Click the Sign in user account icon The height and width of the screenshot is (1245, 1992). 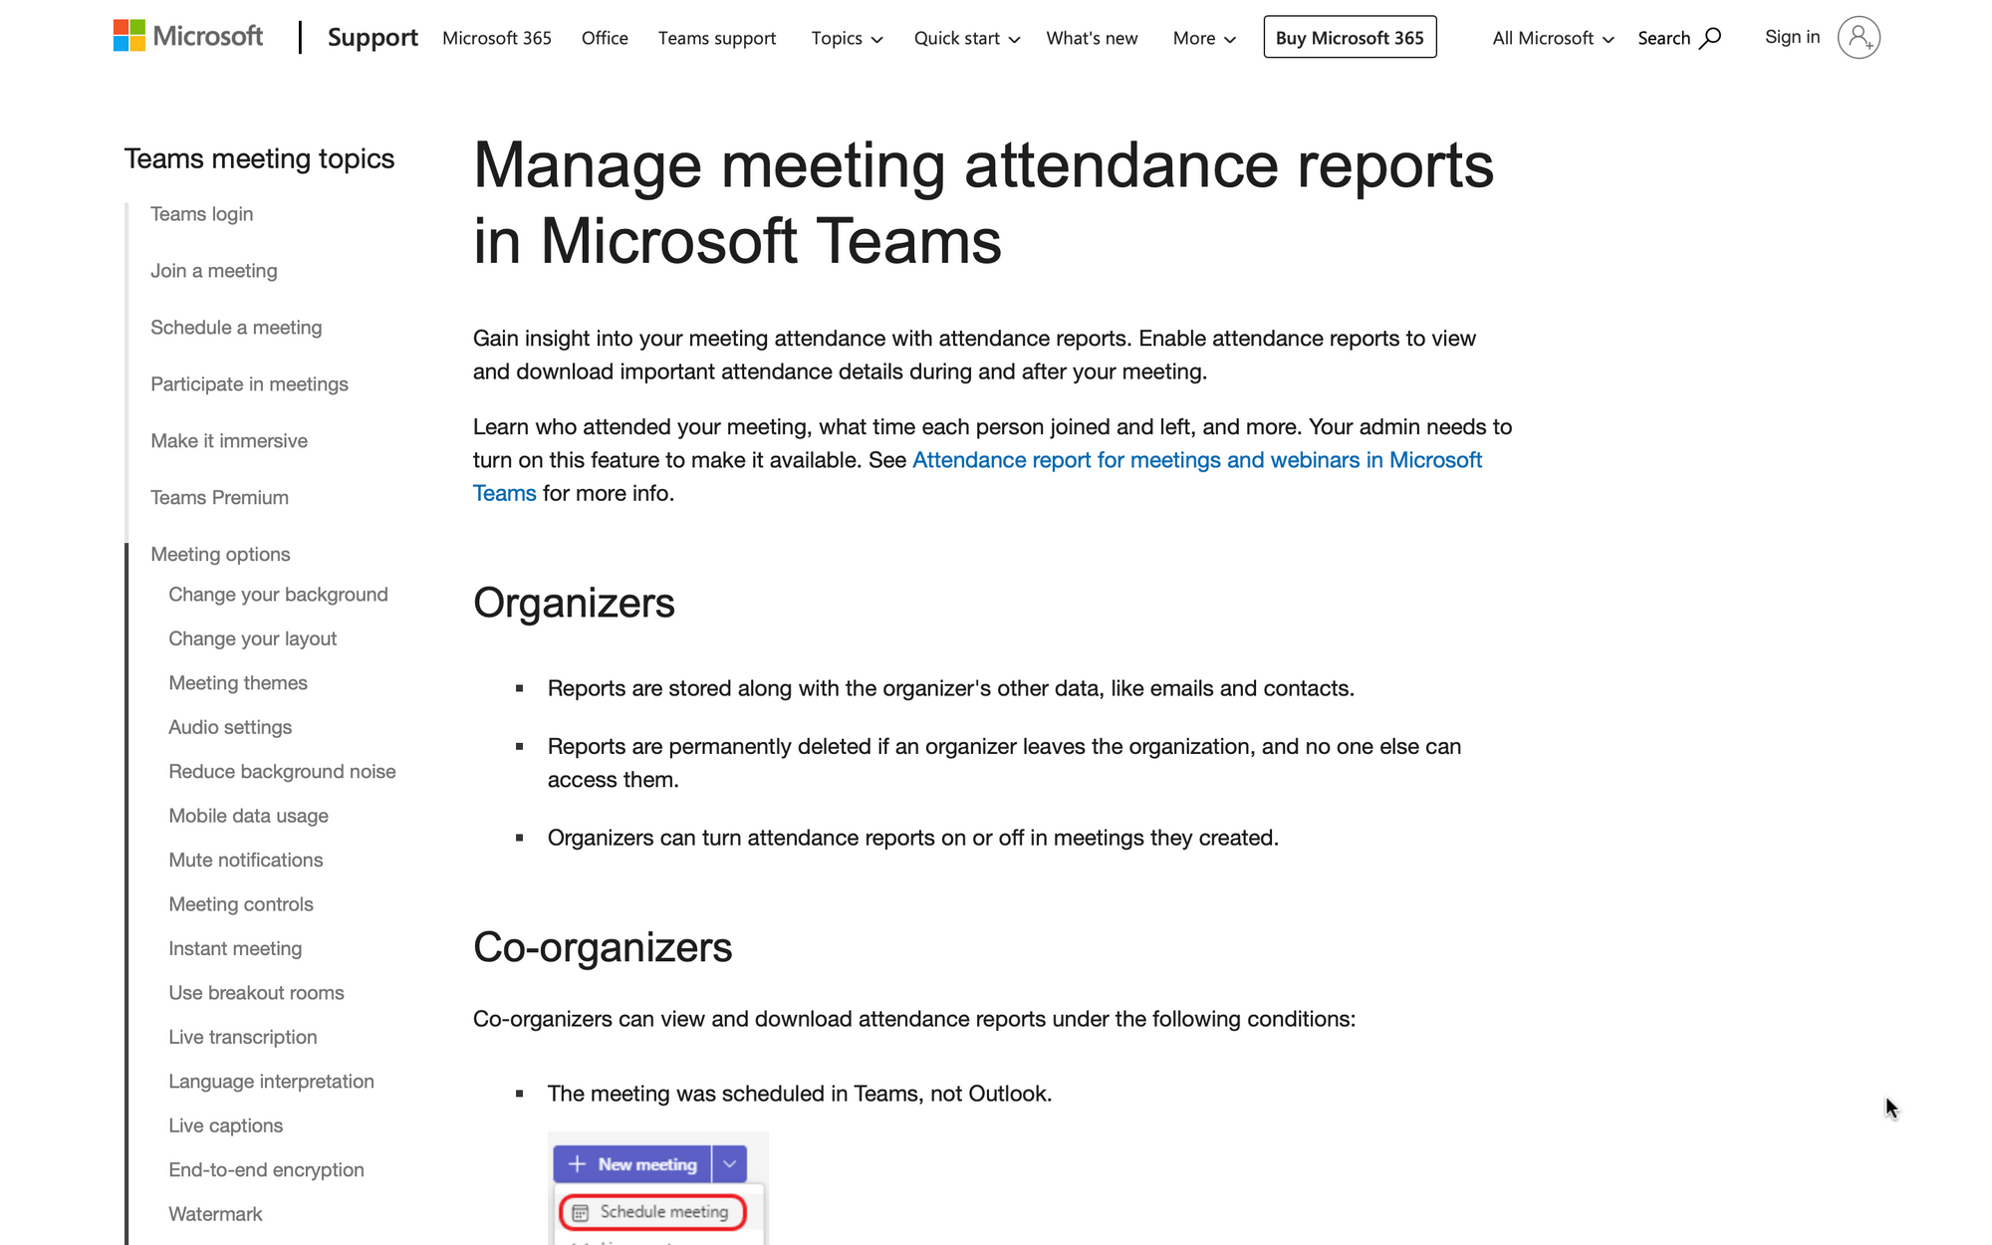click(x=1858, y=36)
